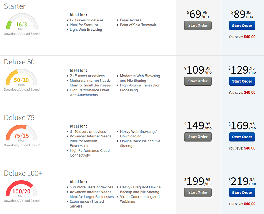264x214 pixels.
Task: Click Starter 16/3 Mbps speed gauge
Action: coord(21,22)
